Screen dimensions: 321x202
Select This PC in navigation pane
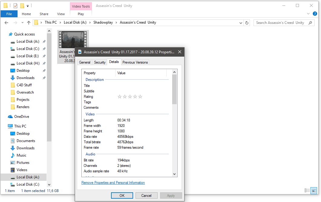click(20, 126)
